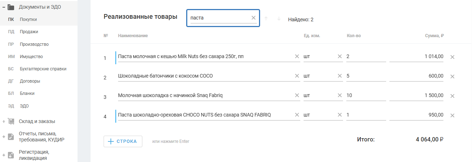
Task: Go to Бухгалтерские справки
Action: pyautogui.click(x=43, y=69)
